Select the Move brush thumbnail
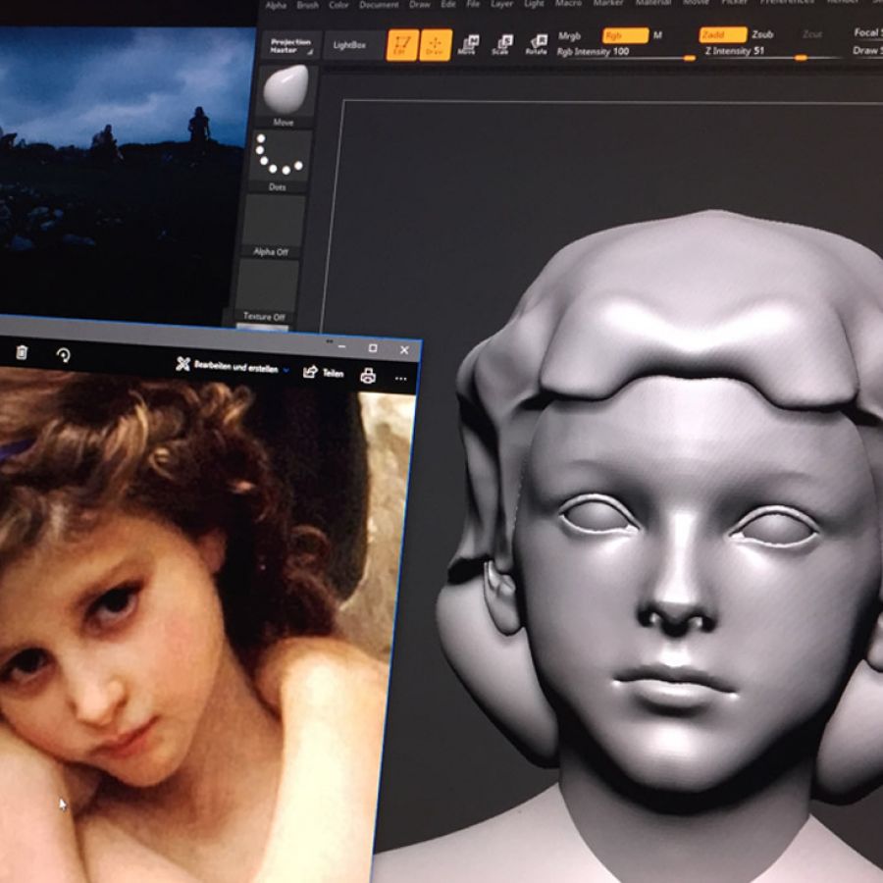Viewport: 883px width, 883px height. (x=286, y=90)
